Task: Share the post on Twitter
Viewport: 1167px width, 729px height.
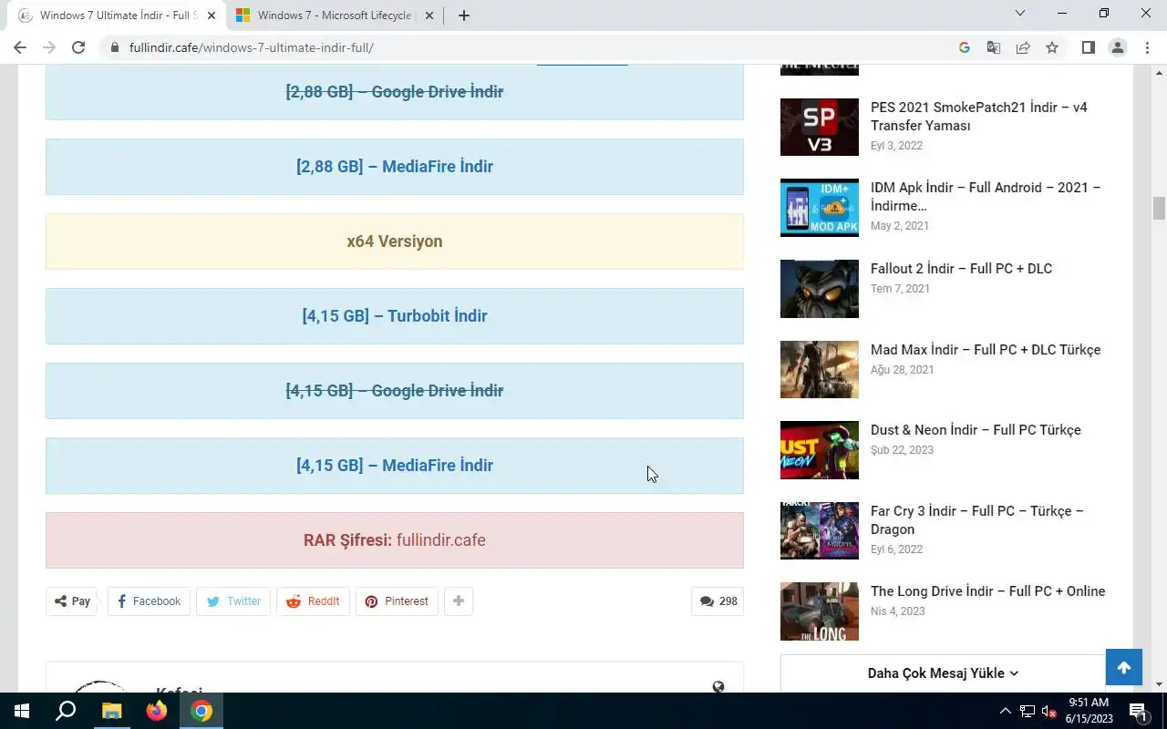Action: pyautogui.click(x=233, y=601)
